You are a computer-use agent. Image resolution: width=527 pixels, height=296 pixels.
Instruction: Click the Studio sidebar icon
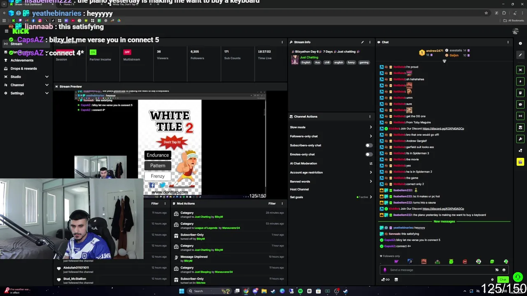pos(6,77)
